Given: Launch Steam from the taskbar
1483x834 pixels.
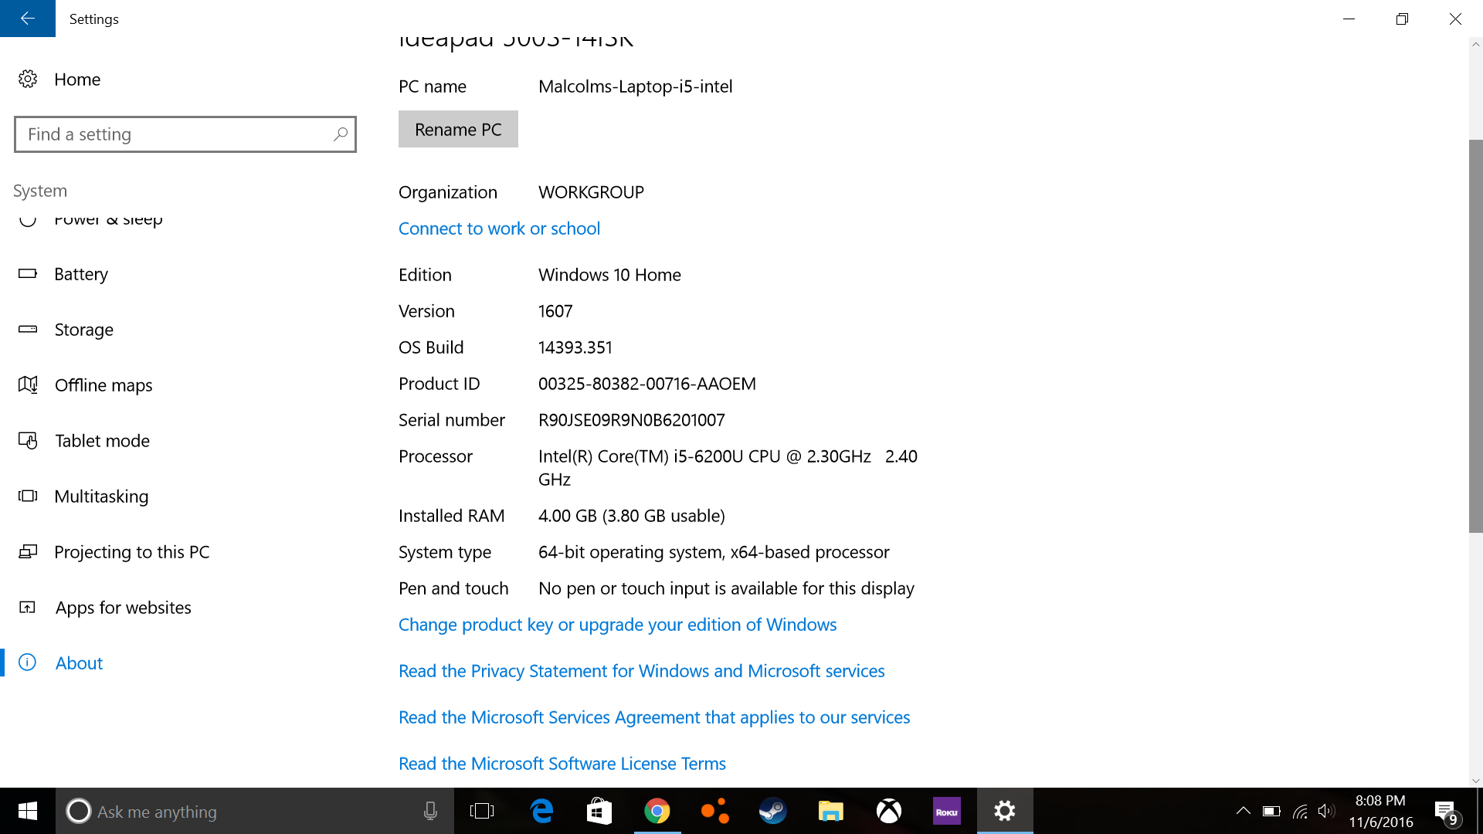Looking at the screenshot, I should (773, 811).
